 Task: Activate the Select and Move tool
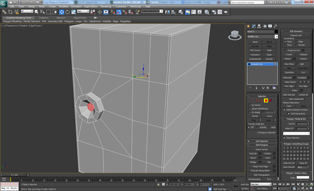click(62, 12)
